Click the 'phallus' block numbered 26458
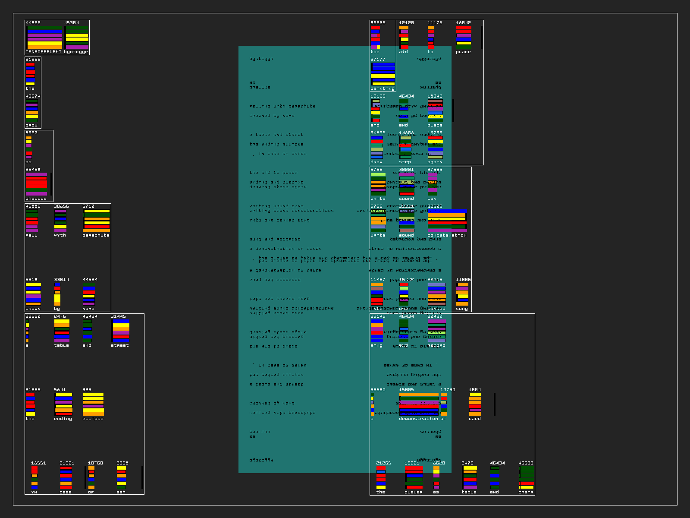The width and height of the screenshot is (690, 518). pos(37,184)
